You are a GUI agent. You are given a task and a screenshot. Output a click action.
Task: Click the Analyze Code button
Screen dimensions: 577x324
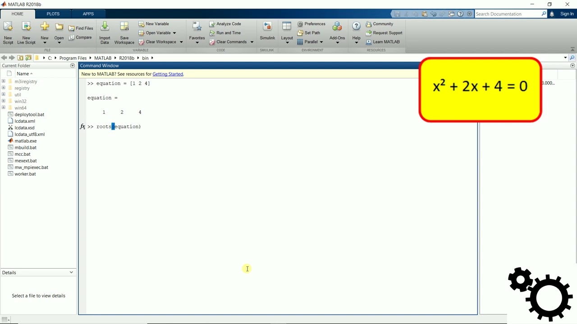(x=225, y=24)
